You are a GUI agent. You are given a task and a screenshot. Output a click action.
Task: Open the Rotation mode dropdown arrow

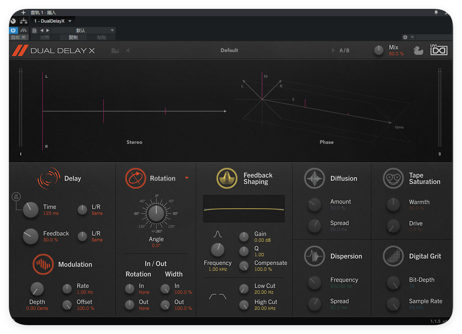[187, 178]
